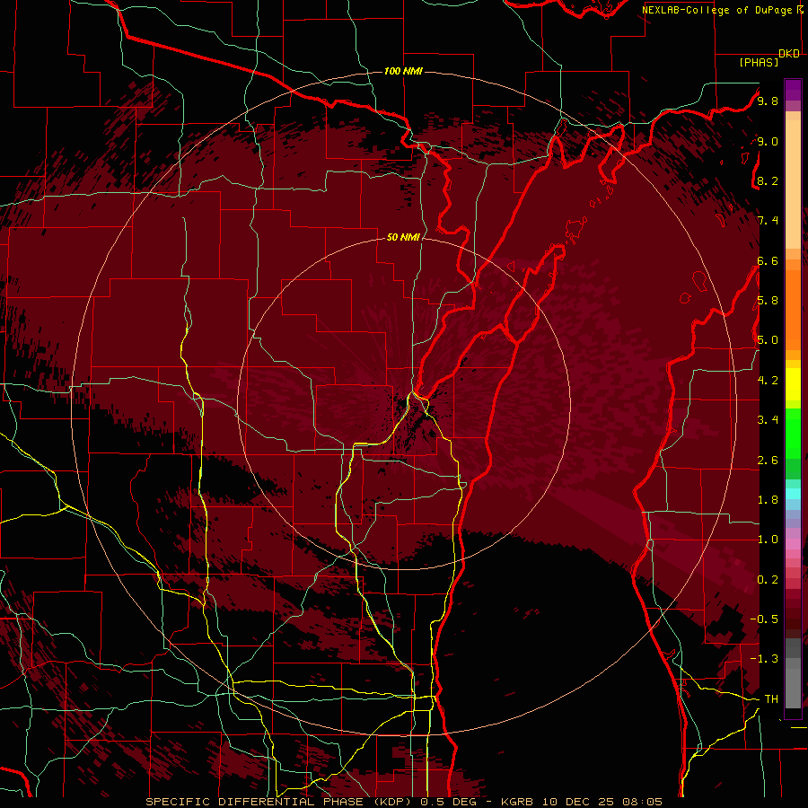
Task: Click the 2.6 value on the scale
Action: 768,461
